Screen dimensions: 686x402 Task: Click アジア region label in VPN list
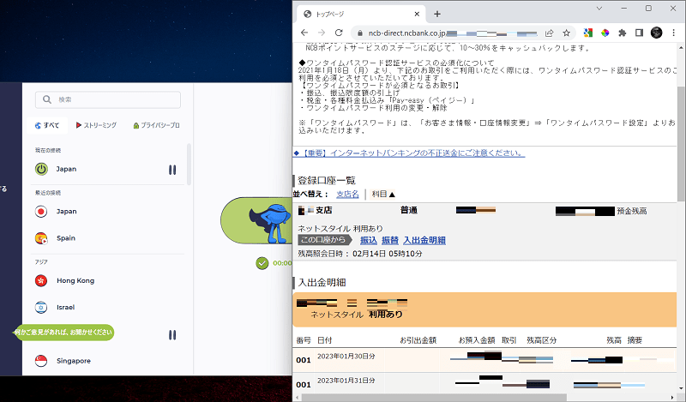41,262
